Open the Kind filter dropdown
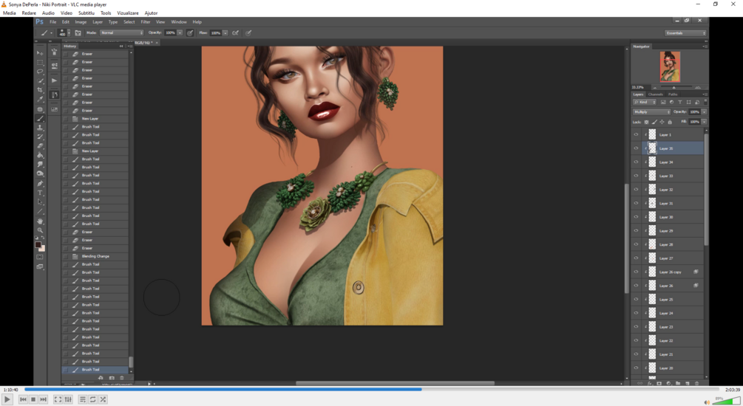This screenshot has height=406, width=743. (645, 102)
